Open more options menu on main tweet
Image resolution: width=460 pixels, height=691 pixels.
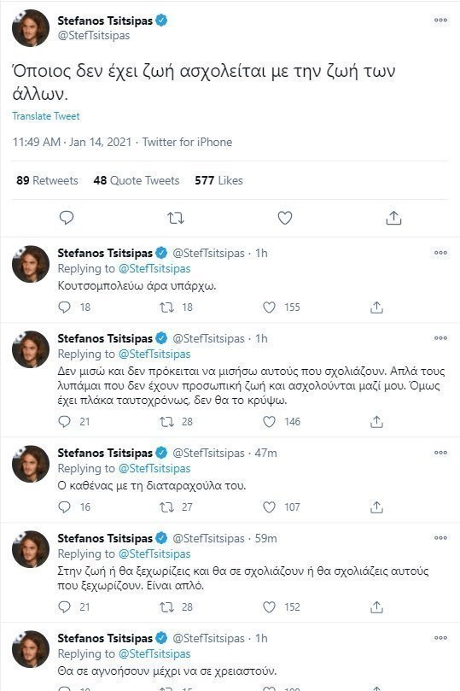click(x=440, y=20)
